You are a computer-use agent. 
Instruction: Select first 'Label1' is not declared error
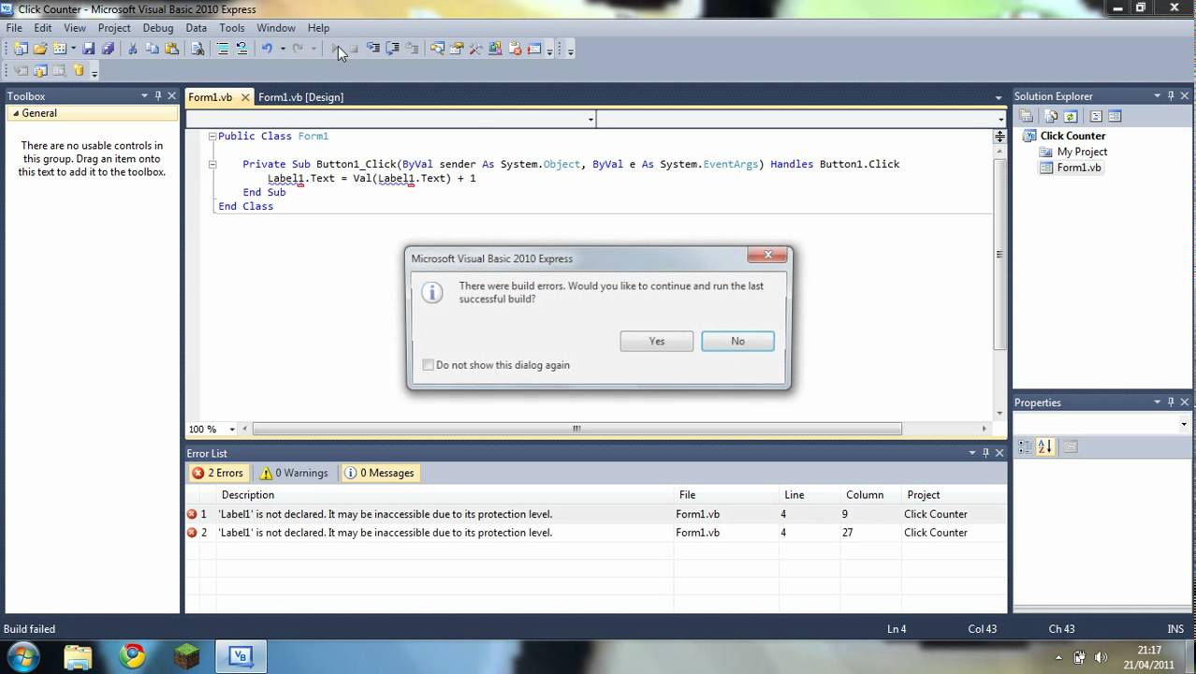click(x=595, y=514)
